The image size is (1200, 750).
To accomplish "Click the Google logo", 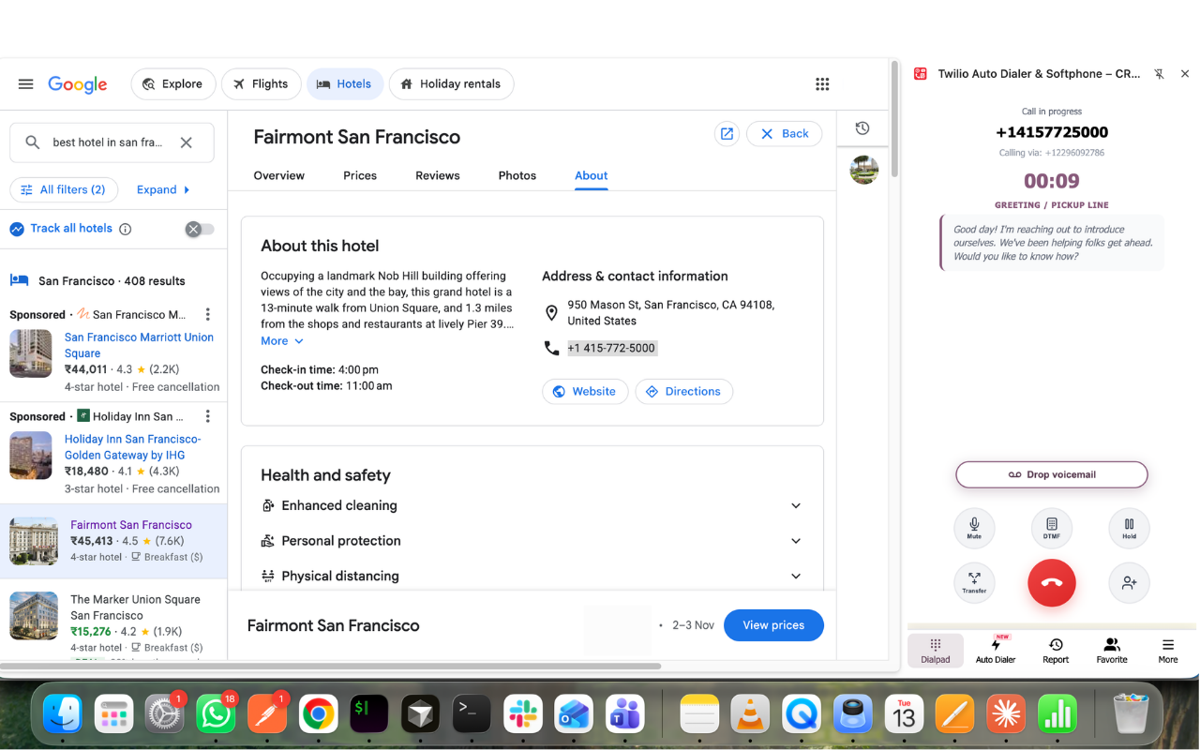I will [x=78, y=84].
